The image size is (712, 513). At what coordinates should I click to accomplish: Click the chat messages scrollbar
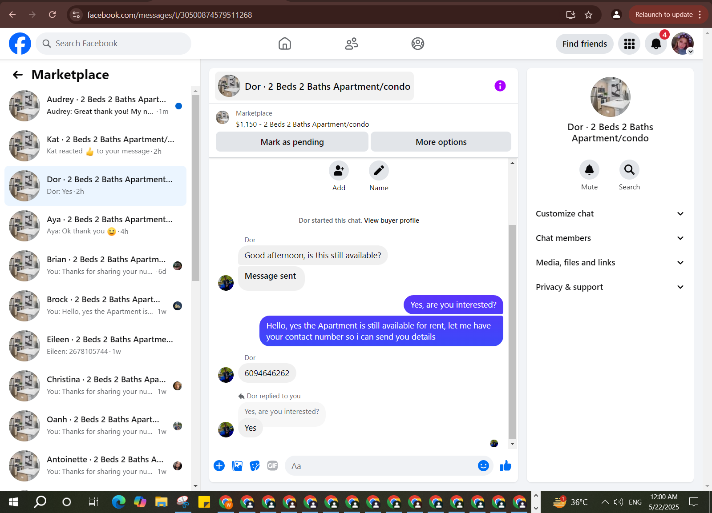point(512,332)
